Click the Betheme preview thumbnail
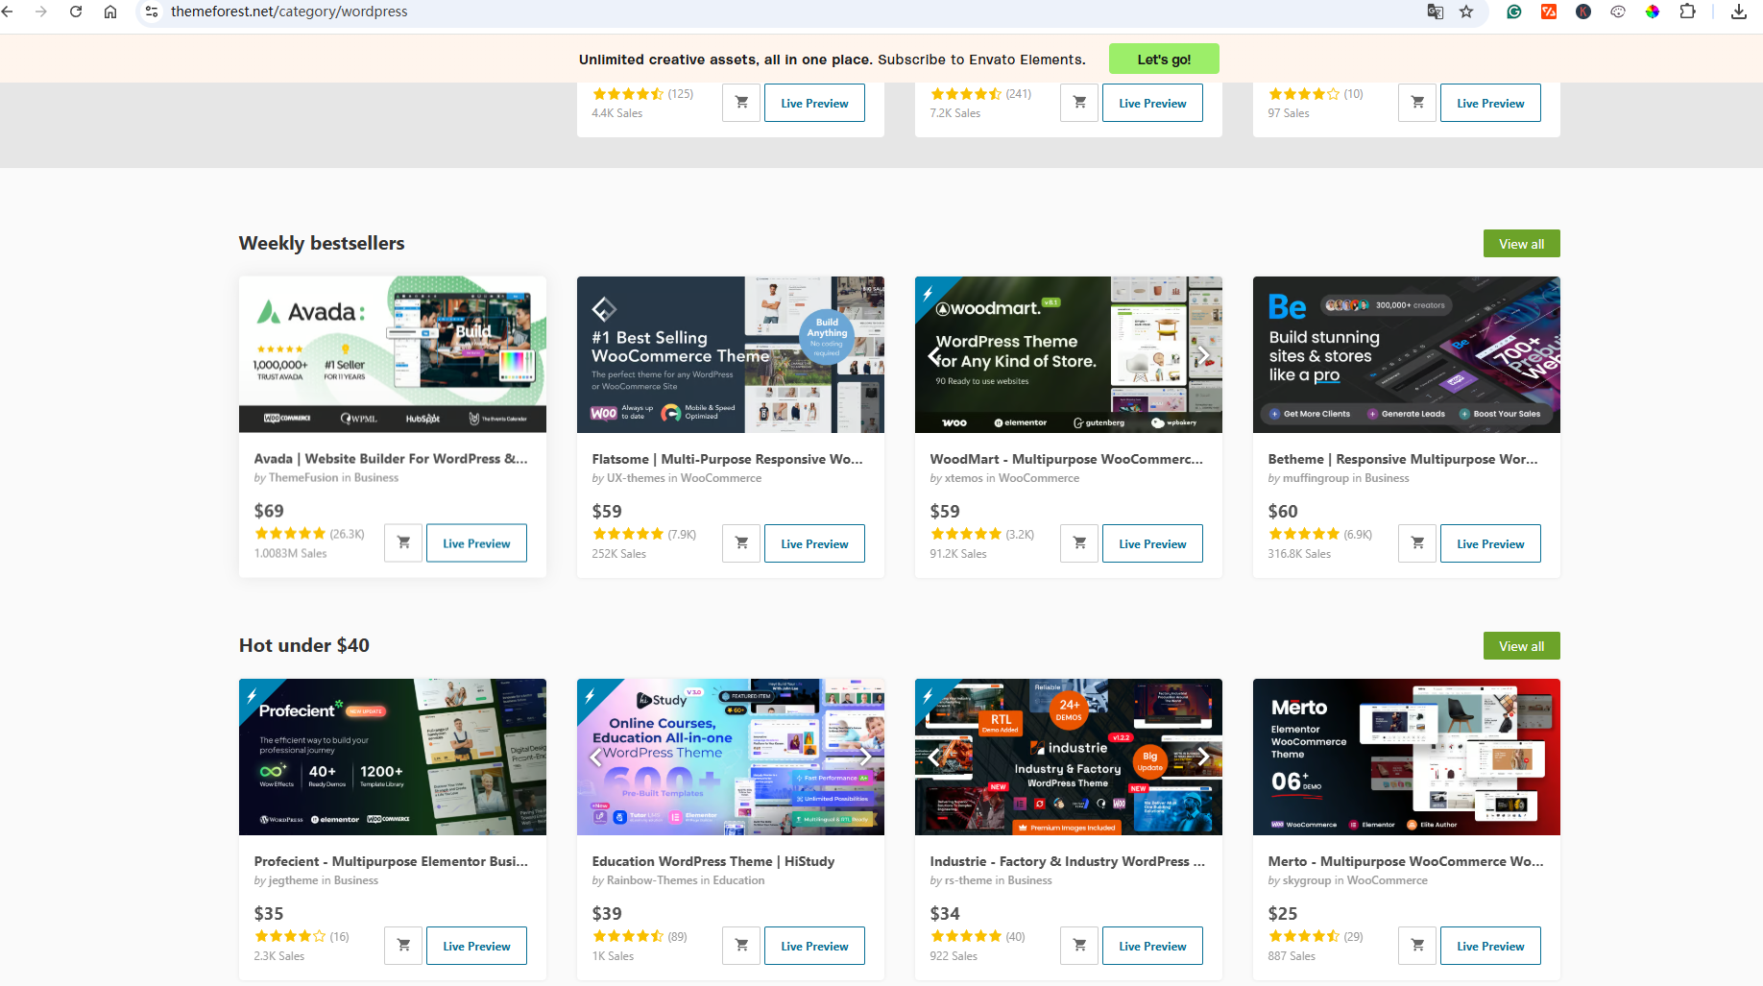The height and width of the screenshot is (986, 1763). point(1407,354)
